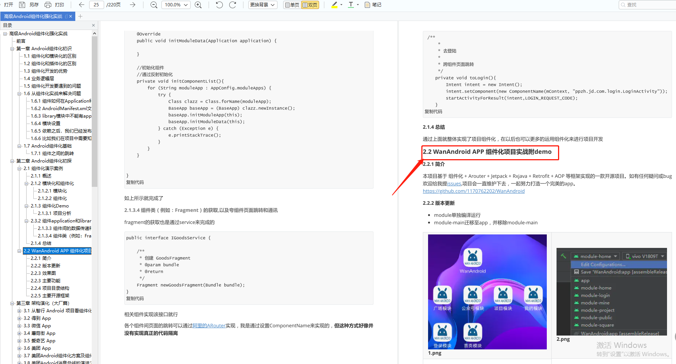
Task: Collapse the root 高级Android组件化强化实战 node
Action: (5, 34)
